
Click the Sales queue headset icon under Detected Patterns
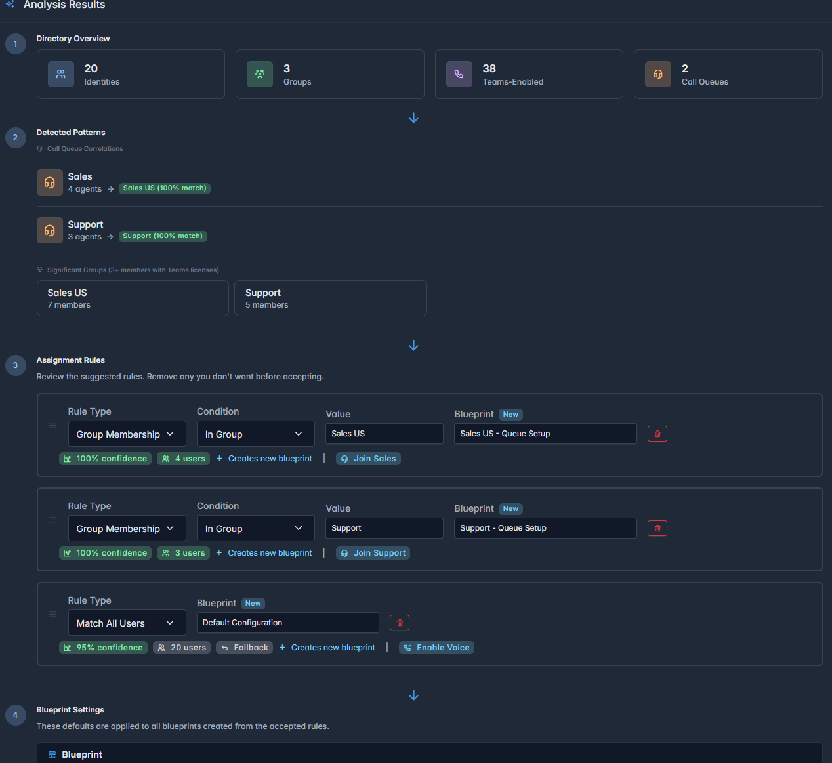click(x=49, y=182)
